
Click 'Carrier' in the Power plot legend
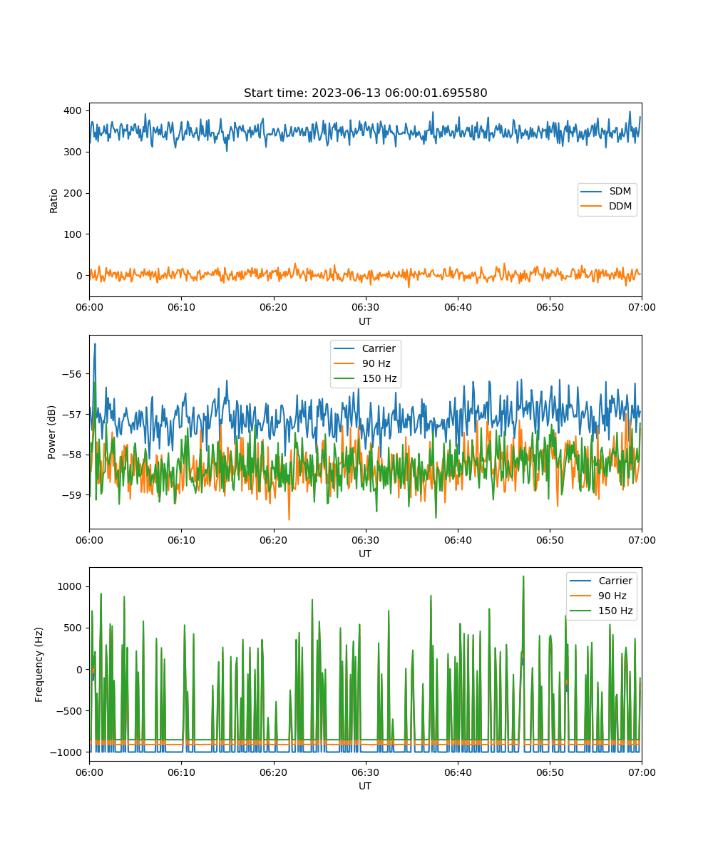[379, 348]
